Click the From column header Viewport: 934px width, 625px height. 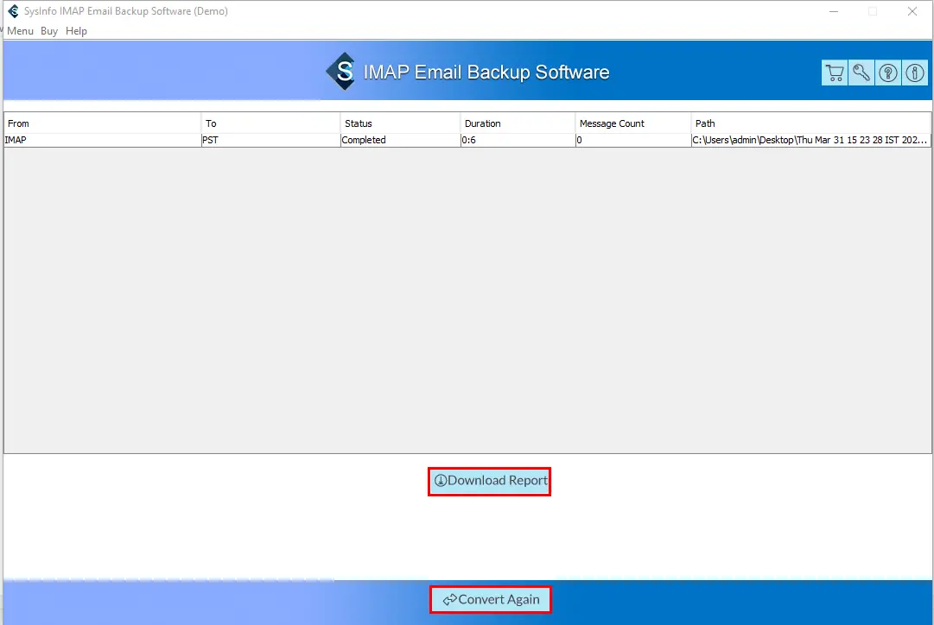(x=102, y=123)
